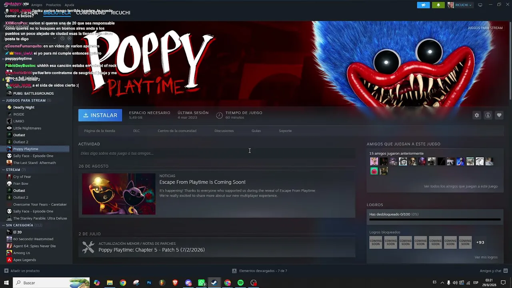Open Brave browser from the taskbar
512x288 pixels.
[x=175, y=283]
